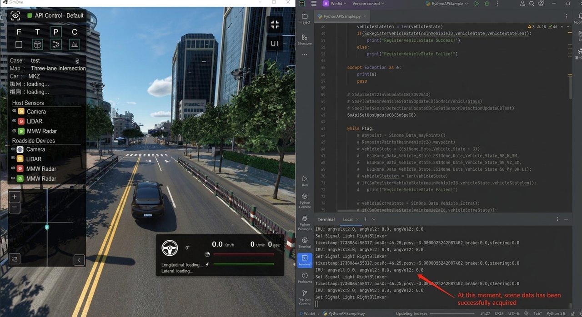Select the Local terminal tab
The width and height of the screenshot is (582, 317).
click(348, 219)
